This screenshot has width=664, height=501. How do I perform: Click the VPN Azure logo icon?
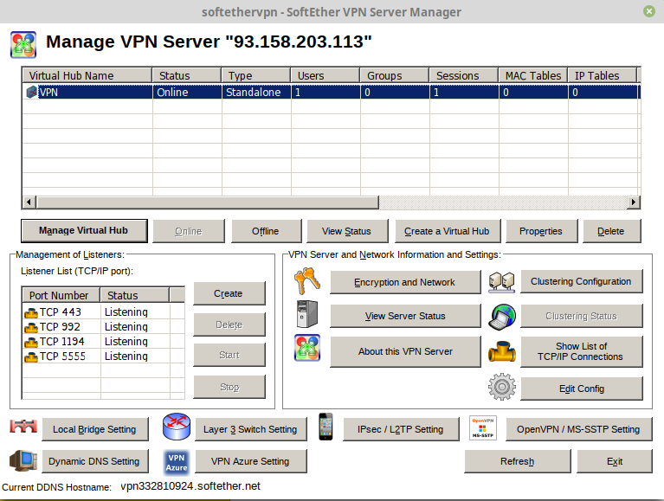(x=177, y=462)
